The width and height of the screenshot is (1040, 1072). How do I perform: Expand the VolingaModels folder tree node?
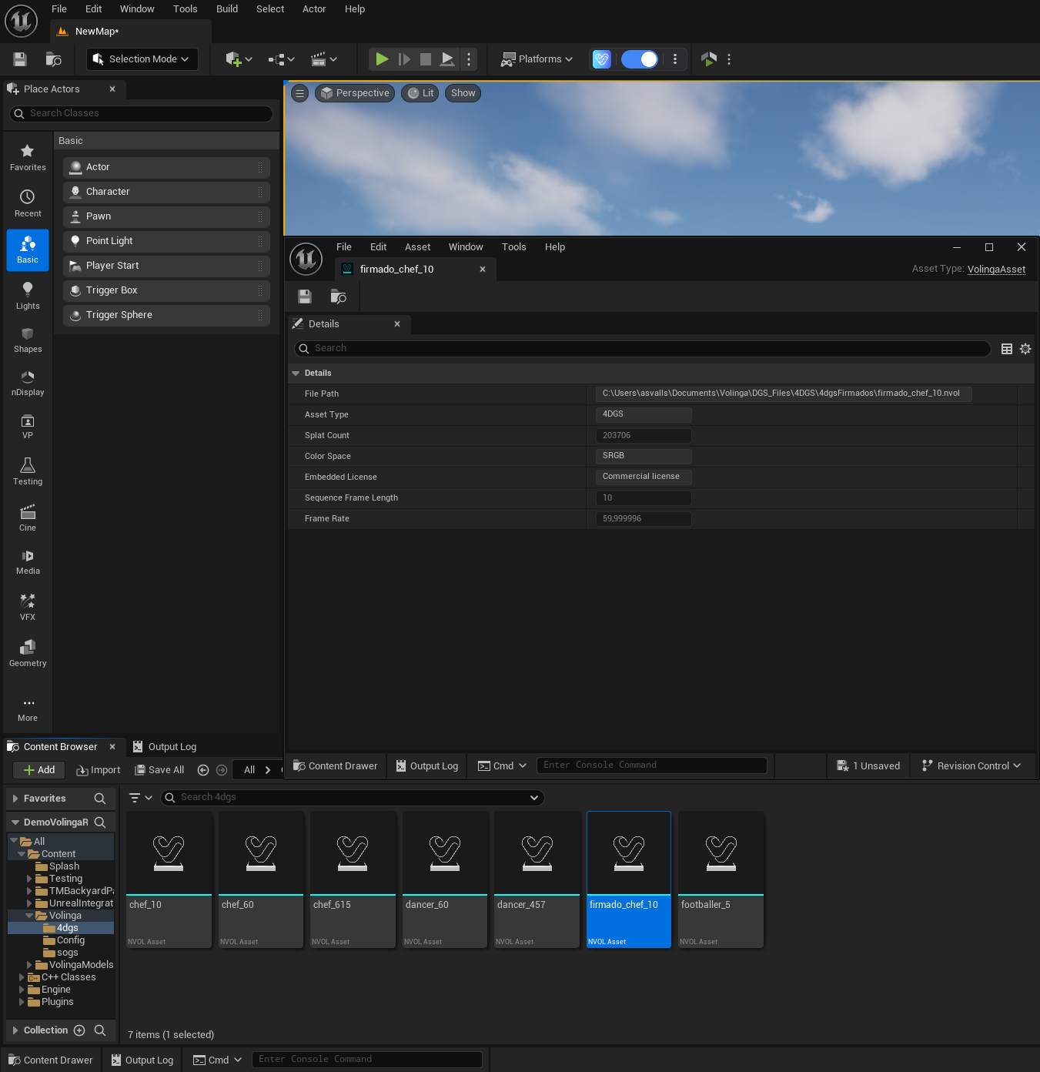point(29,965)
